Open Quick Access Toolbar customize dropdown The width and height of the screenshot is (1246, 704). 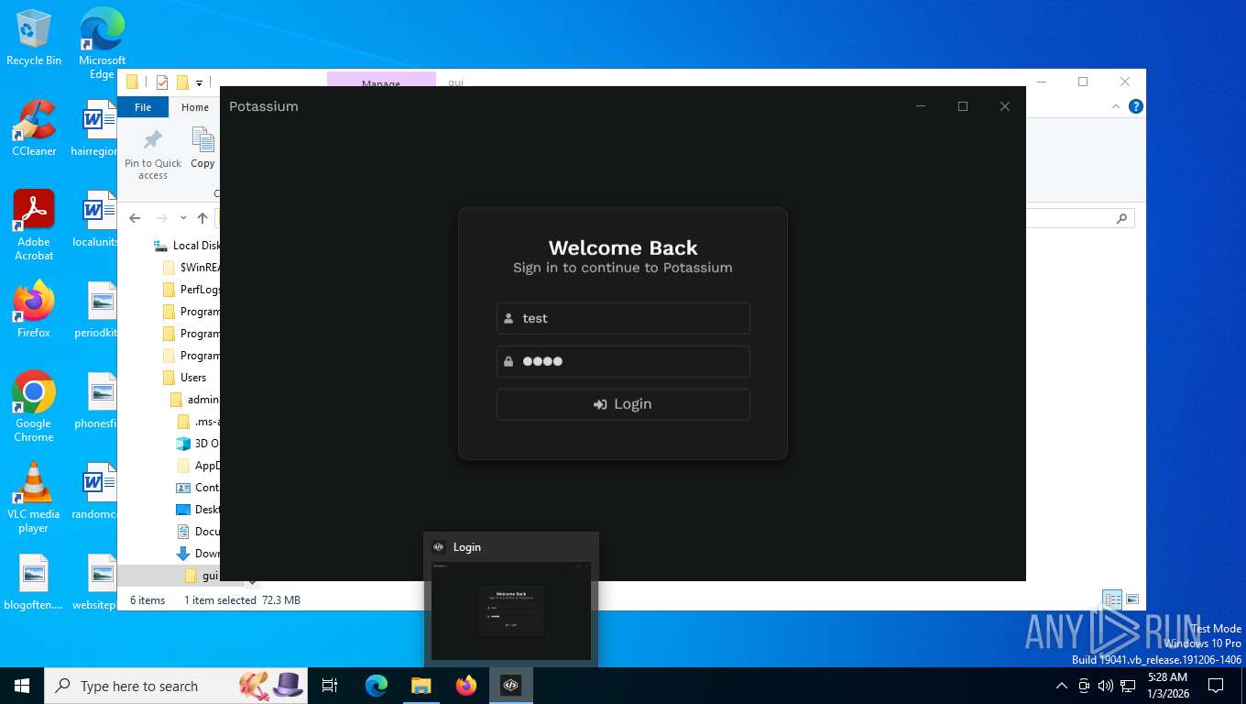tap(199, 82)
